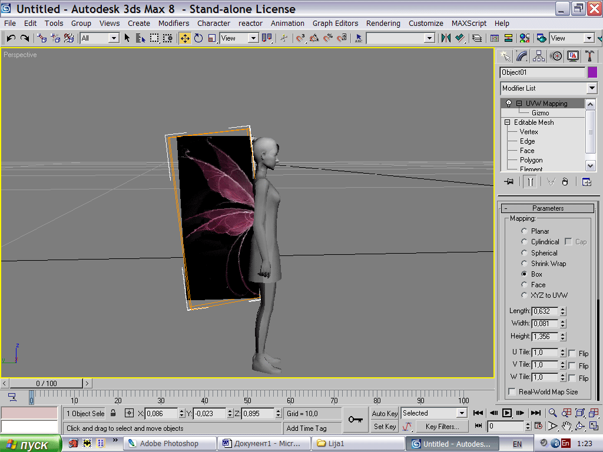The height and width of the screenshot is (452, 603).
Task: Open the Material Editor icon
Action: pos(525,38)
